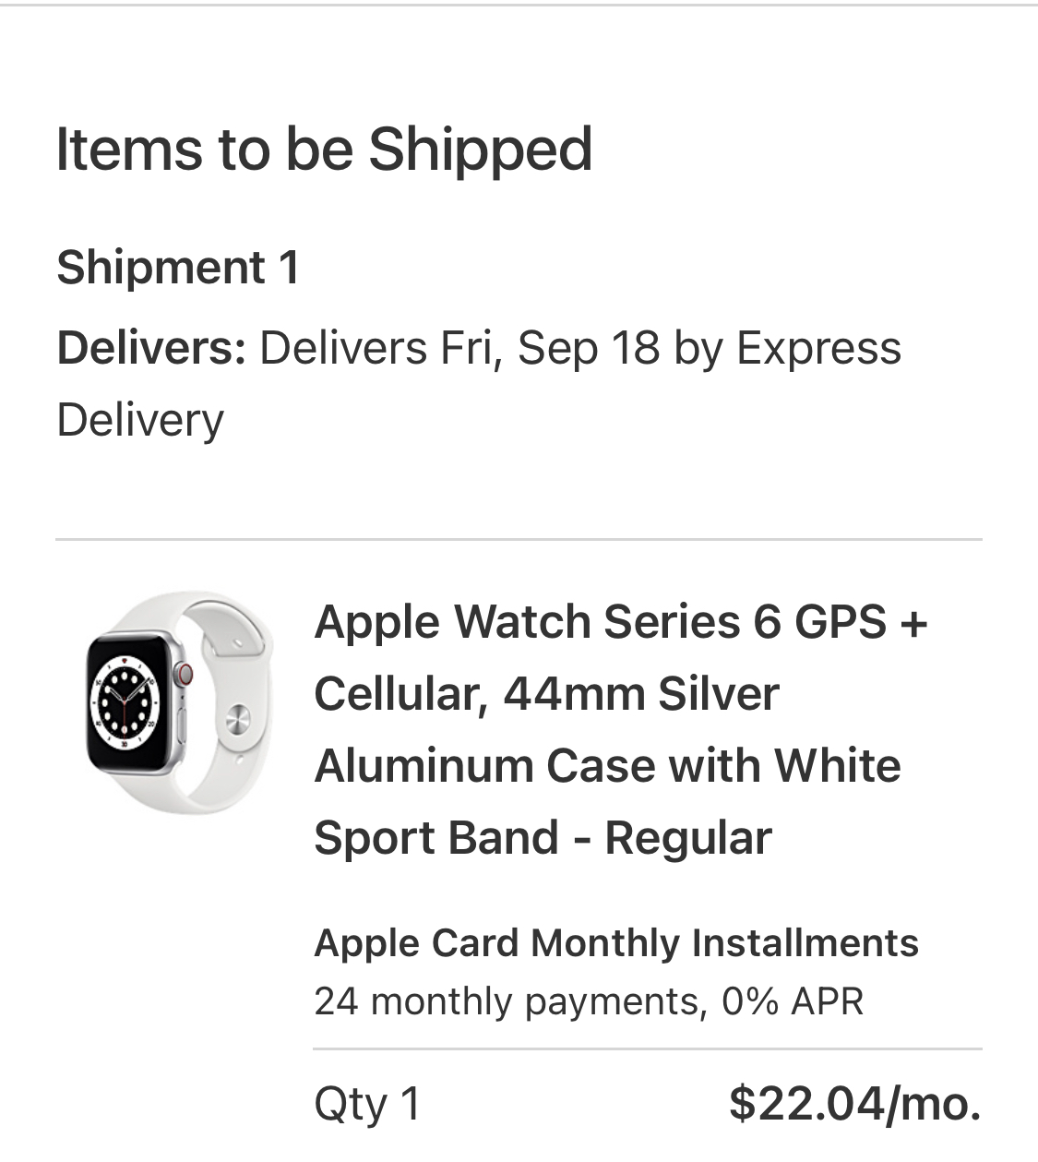Click the "Items to be Shipped" heading
Viewport: 1038px width, 1162px height.
(x=324, y=150)
